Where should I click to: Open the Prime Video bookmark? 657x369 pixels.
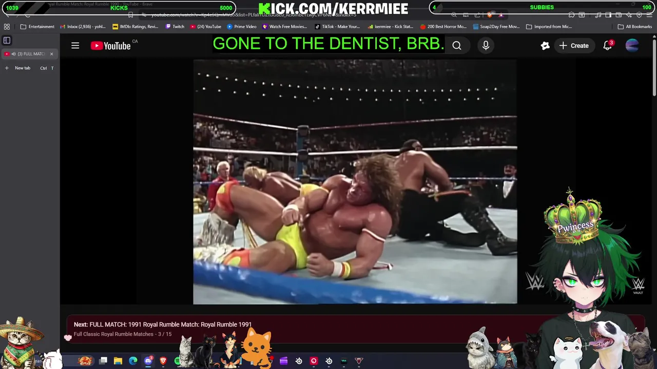(242, 27)
